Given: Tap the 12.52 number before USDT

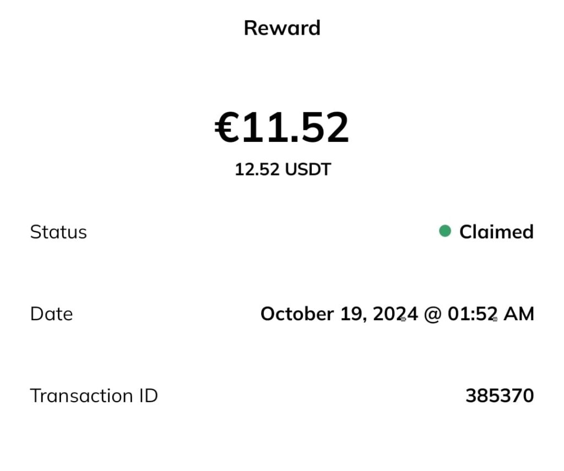Looking at the screenshot, I should click(x=257, y=169).
